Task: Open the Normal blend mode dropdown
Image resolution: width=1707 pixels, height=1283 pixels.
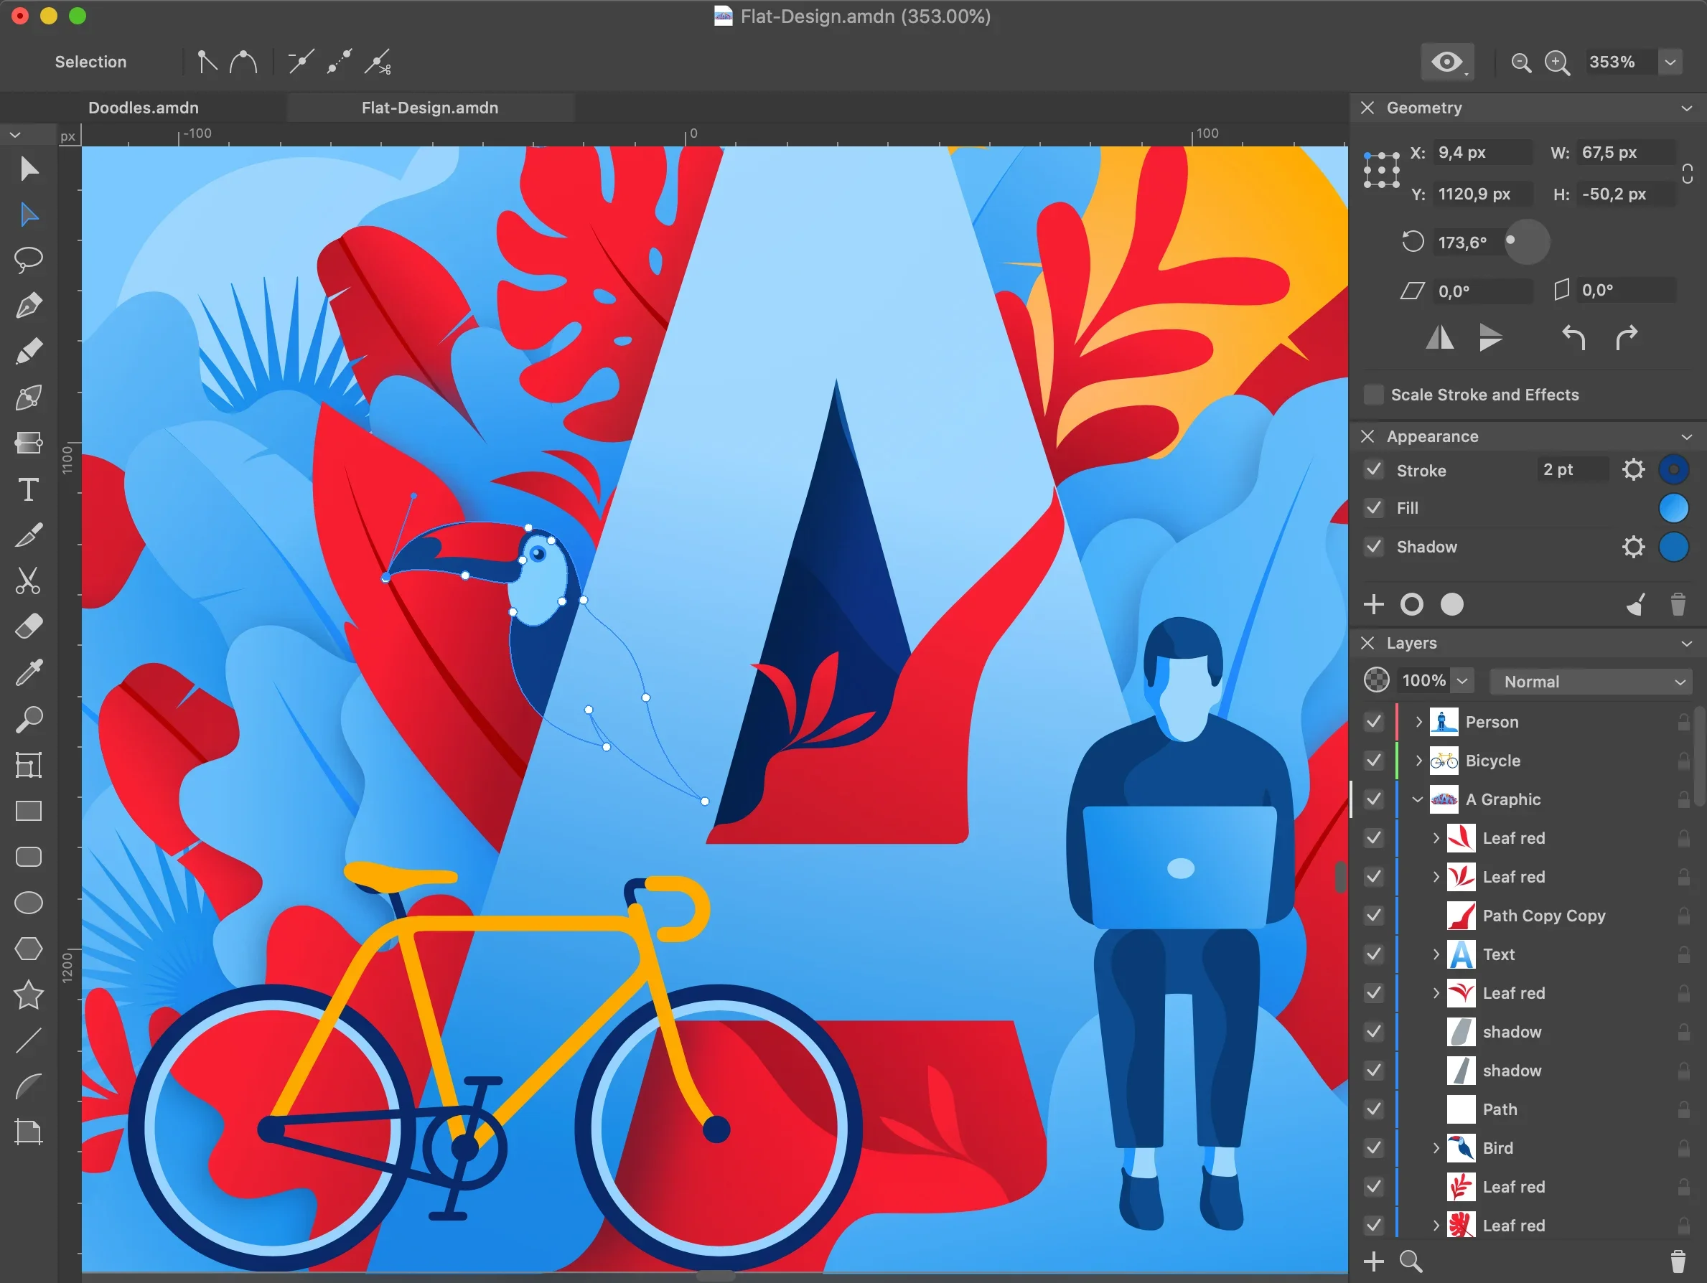Action: point(1591,681)
